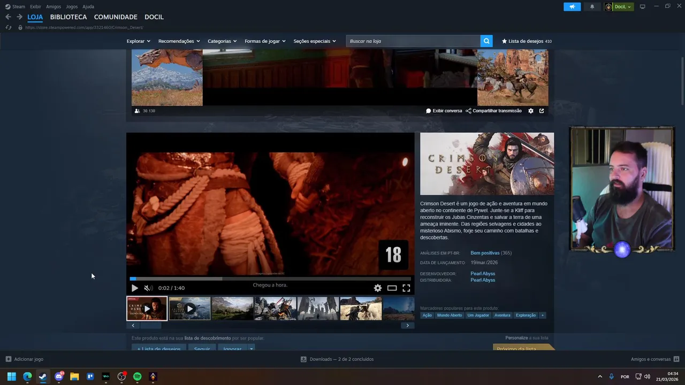Open Spotify from the taskbar
The height and width of the screenshot is (385, 685).
pyautogui.click(x=137, y=376)
